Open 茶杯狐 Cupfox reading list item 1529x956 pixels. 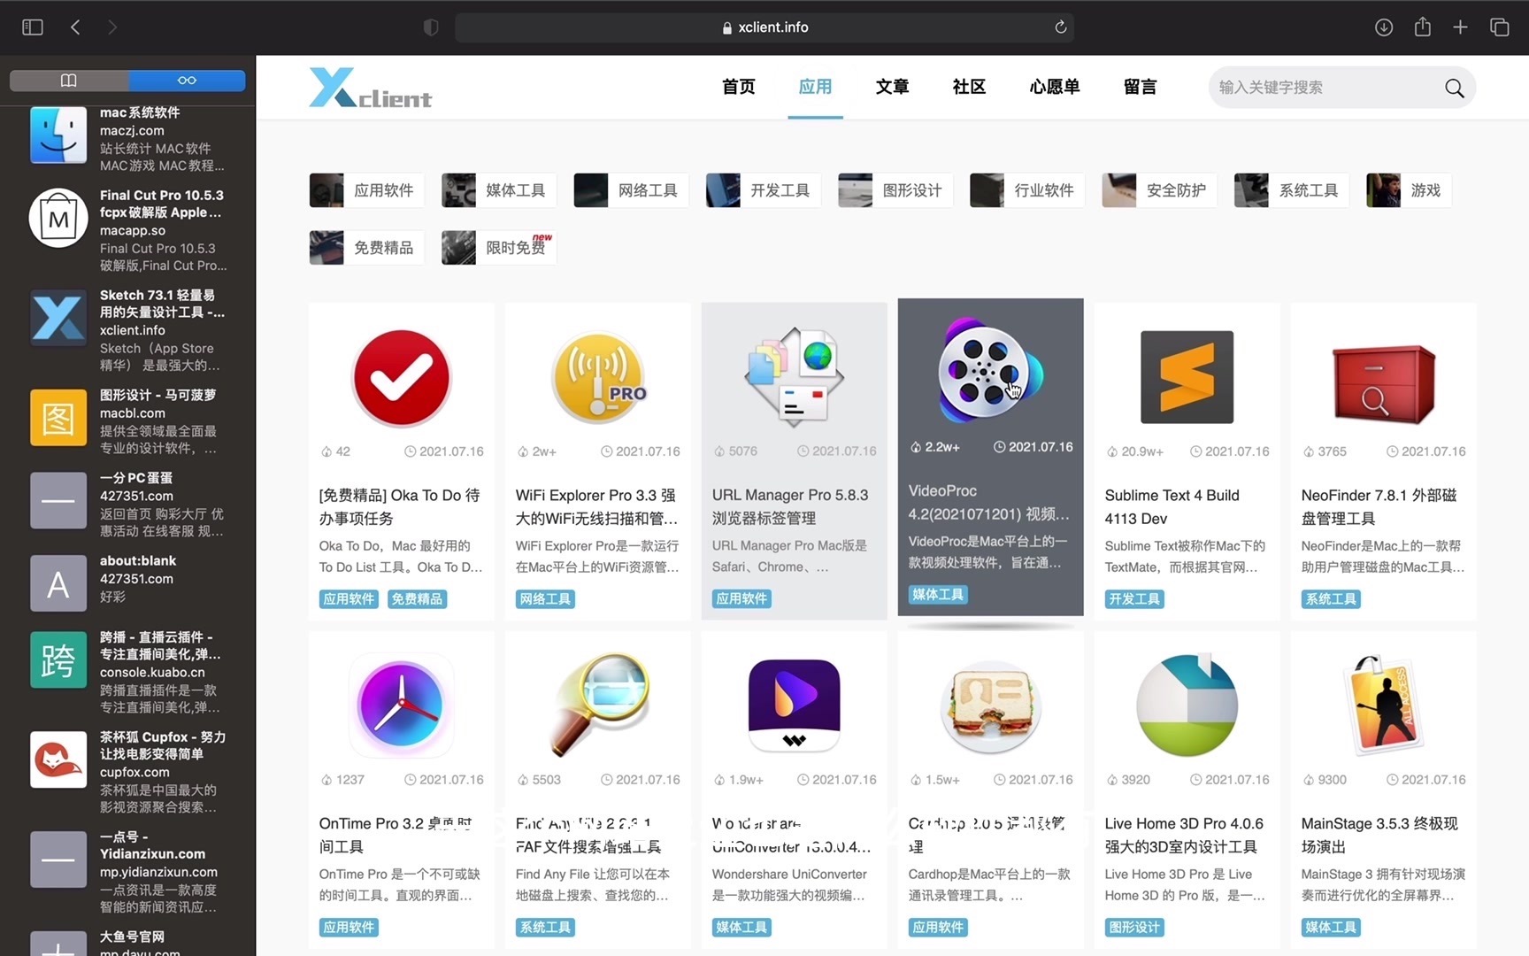click(x=127, y=771)
